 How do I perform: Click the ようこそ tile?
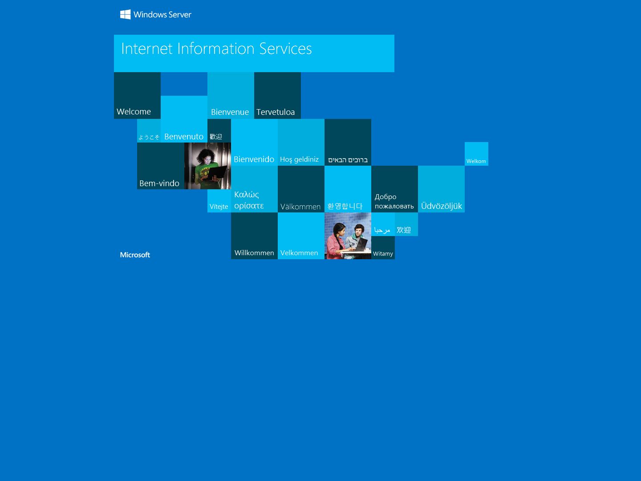click(149, 130)
